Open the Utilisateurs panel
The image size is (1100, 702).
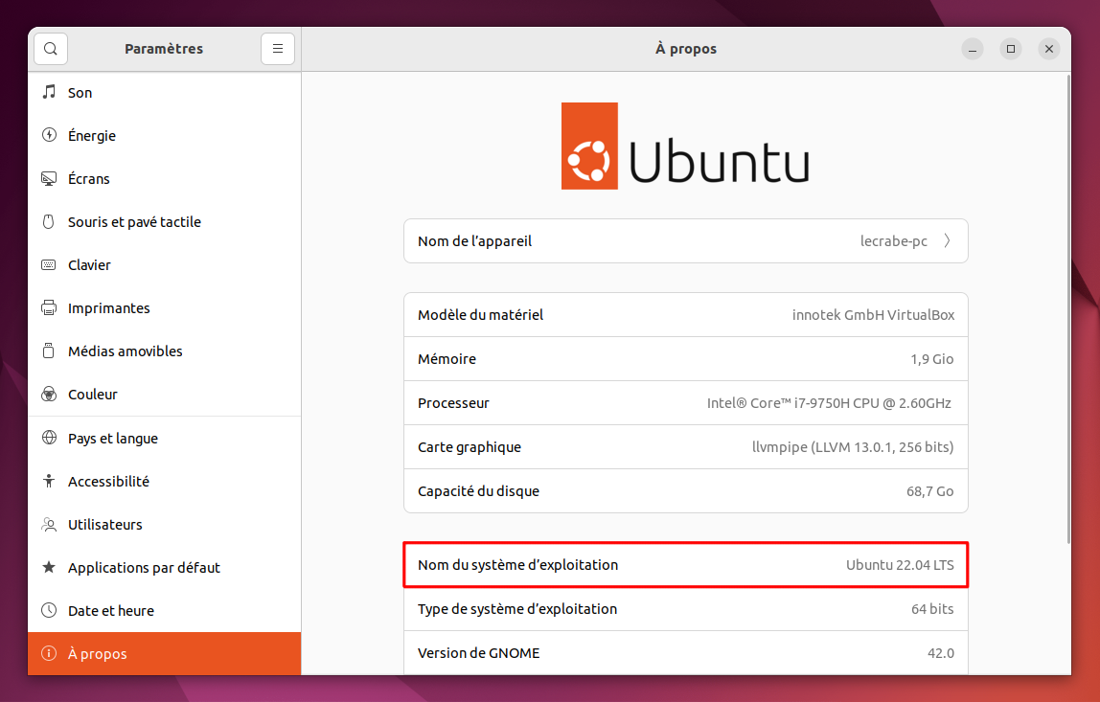click(x=164, y=525)
